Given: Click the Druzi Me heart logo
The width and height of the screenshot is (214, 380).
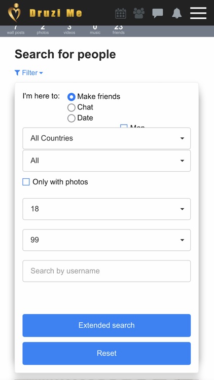Looking at the screenshot, I should coord(14,13).
